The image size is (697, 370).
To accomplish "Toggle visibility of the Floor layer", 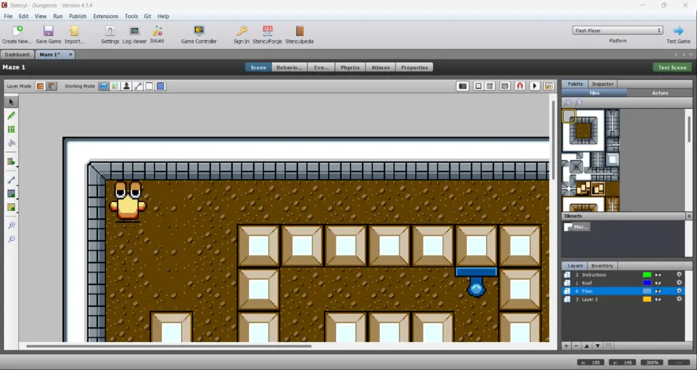I will tap(658, 291).
